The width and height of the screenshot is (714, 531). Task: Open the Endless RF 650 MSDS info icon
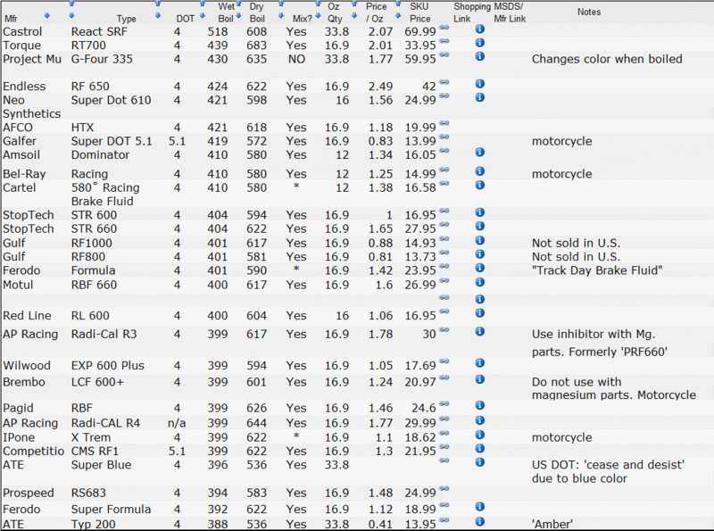point(479,84)
